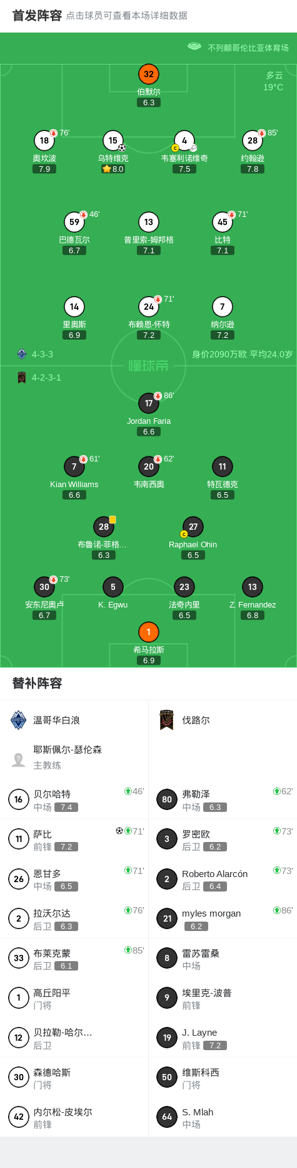Click the 4-3-3 formation label
Viewport: 297px width, 1168px height.
[43, 354]
